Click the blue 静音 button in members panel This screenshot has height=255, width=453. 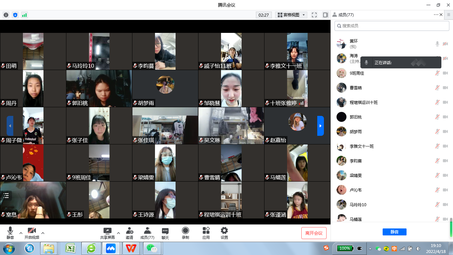[394, 232]
